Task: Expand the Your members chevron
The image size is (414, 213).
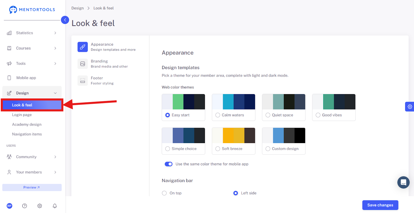Action: click(x=55, y=172)
